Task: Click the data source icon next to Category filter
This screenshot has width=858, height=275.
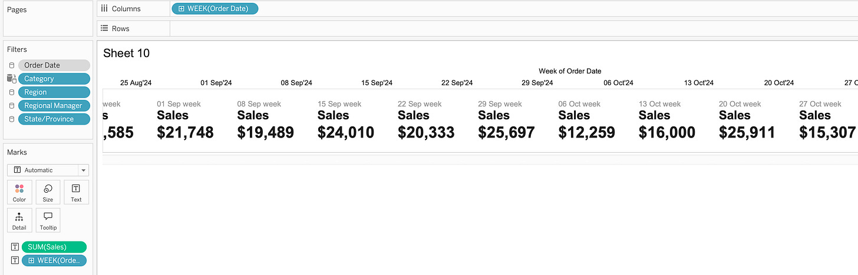Action: (11, 79)
